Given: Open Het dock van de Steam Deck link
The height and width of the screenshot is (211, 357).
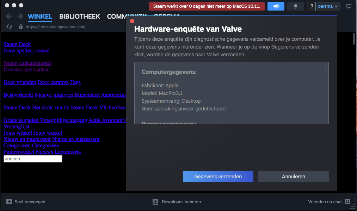Looking at the screenshot, I should point(65,108).
